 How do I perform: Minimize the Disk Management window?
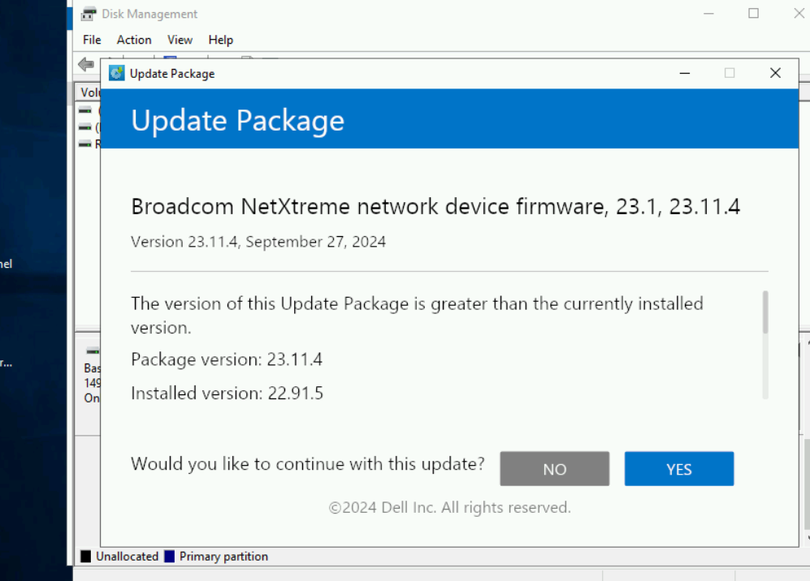(709, 14)
